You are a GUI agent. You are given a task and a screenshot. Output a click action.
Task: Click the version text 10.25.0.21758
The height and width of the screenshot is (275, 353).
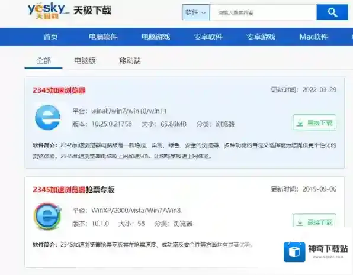112,124
